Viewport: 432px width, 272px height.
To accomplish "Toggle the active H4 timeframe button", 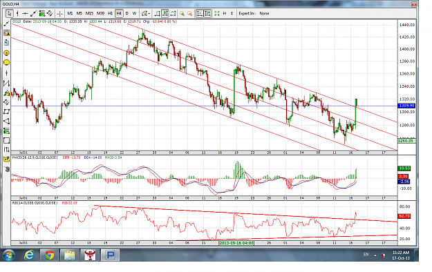I will [x=119, y=13].
